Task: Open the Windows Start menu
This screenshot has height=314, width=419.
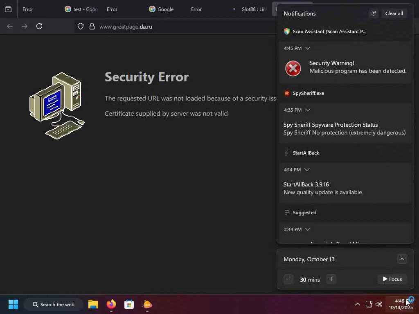Action: point(13,304)
